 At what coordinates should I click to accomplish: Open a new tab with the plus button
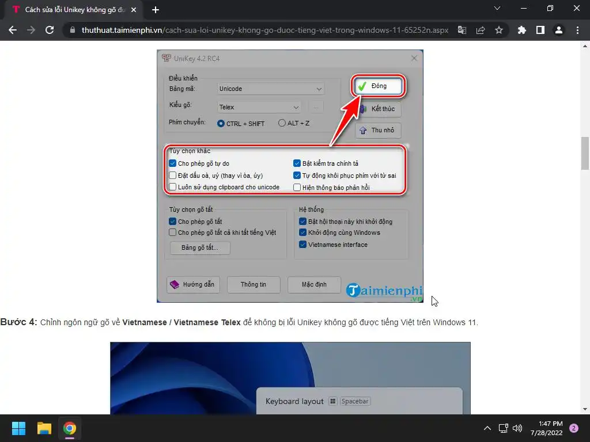(x=156, y=10)
